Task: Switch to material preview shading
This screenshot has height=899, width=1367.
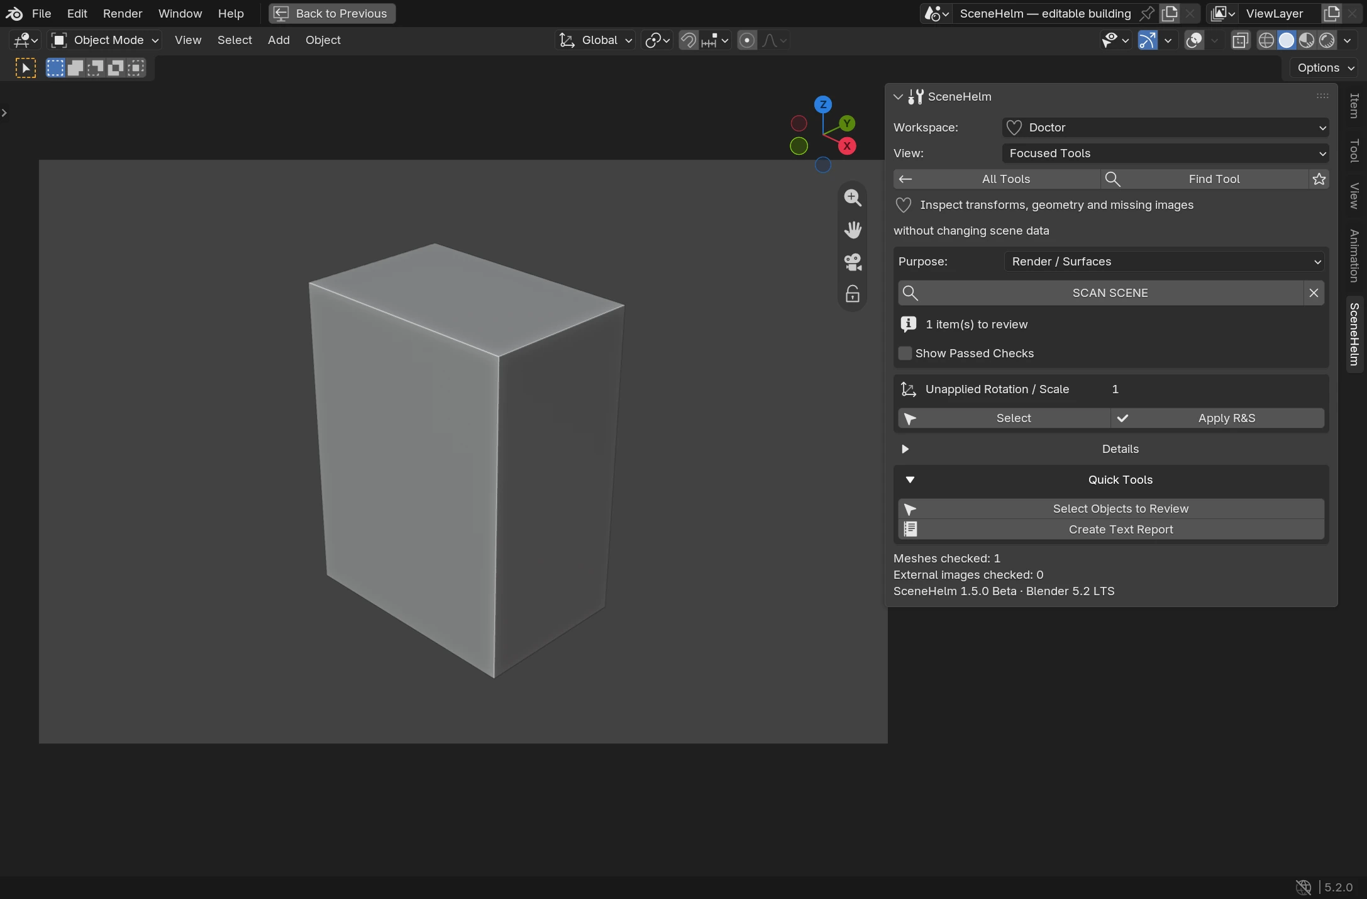Action: pyautogui.click(x=1307, y=40)
